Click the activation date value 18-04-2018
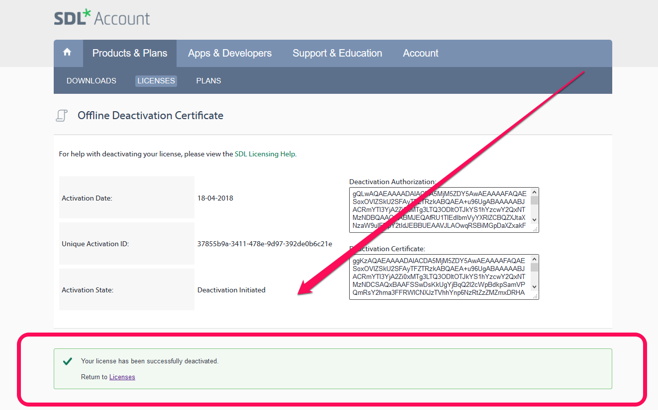 [215, 198]
